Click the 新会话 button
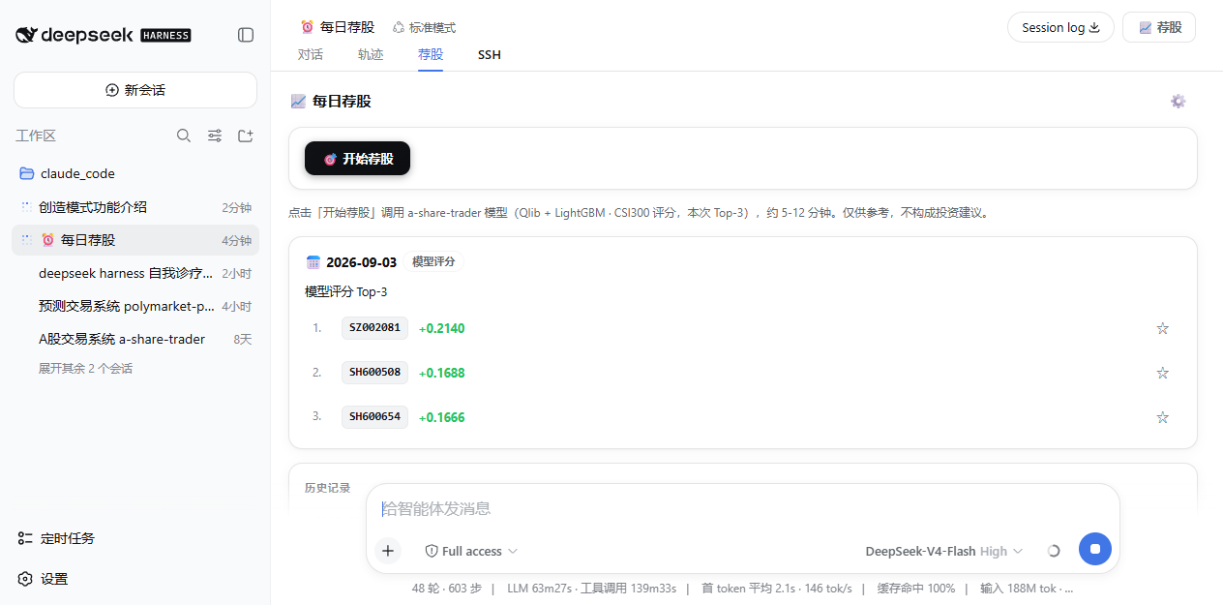This screenshot has height=605, width=1223. (135, 90)
